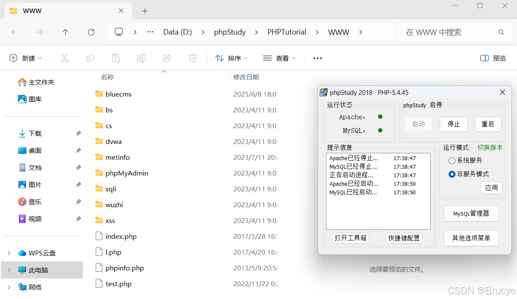Click the Paste clipboard icon
Screen dimensions: 517x299
tap(116, 58)
